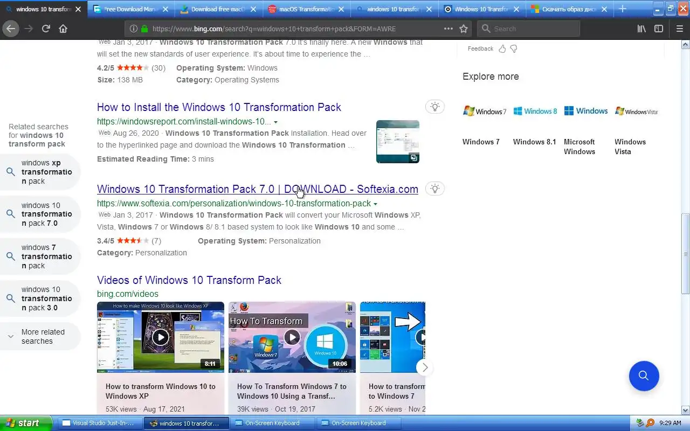Click the Microsoft Windows logo in Explore more

586,111
